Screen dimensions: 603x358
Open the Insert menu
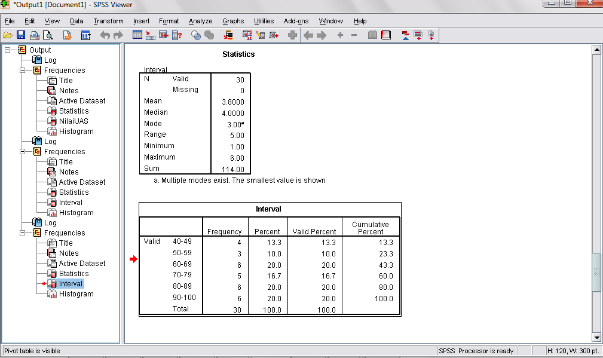point(141,21)
